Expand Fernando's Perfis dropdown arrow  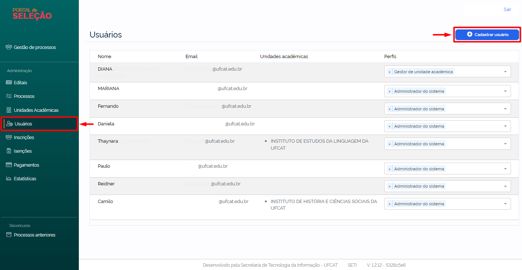pyautogui.click(x=505, y=109)
